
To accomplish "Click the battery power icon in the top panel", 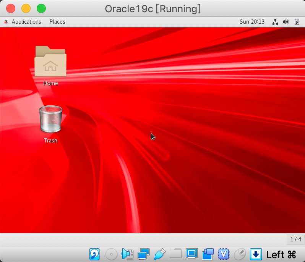I will (x=297, y=22).
